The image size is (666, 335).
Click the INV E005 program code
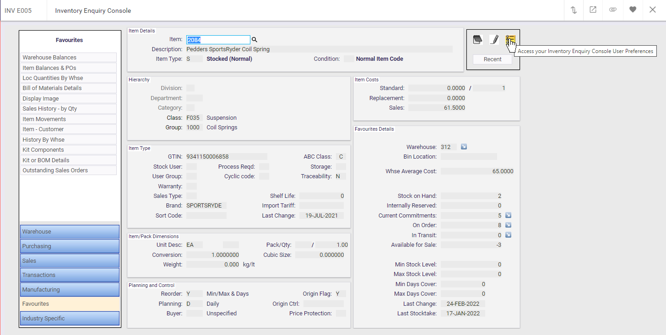tap(18, 11)
